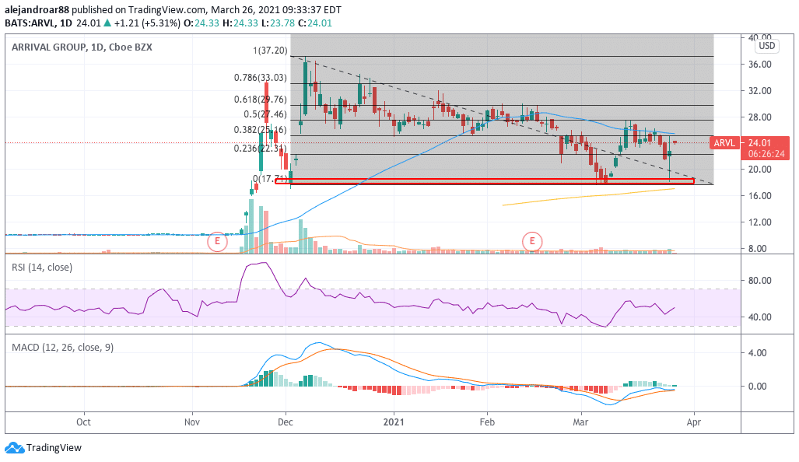Click the Fibonacci 0.618(29.76) level label

click(261, 100)
